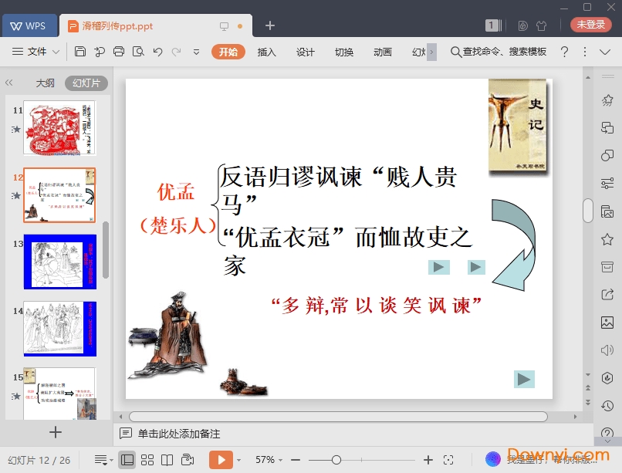Collapse the slide thumbnail panel
This screenshot has width=622, height=473.
[x=9, y=83]
